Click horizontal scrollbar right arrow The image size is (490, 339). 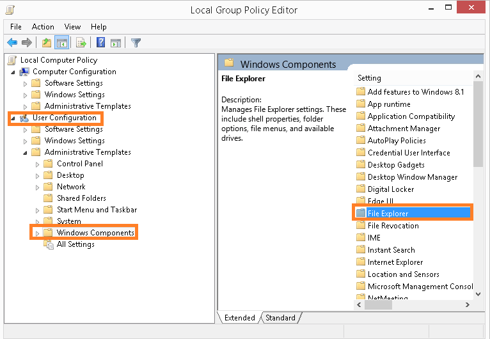(x=468, y=304)
